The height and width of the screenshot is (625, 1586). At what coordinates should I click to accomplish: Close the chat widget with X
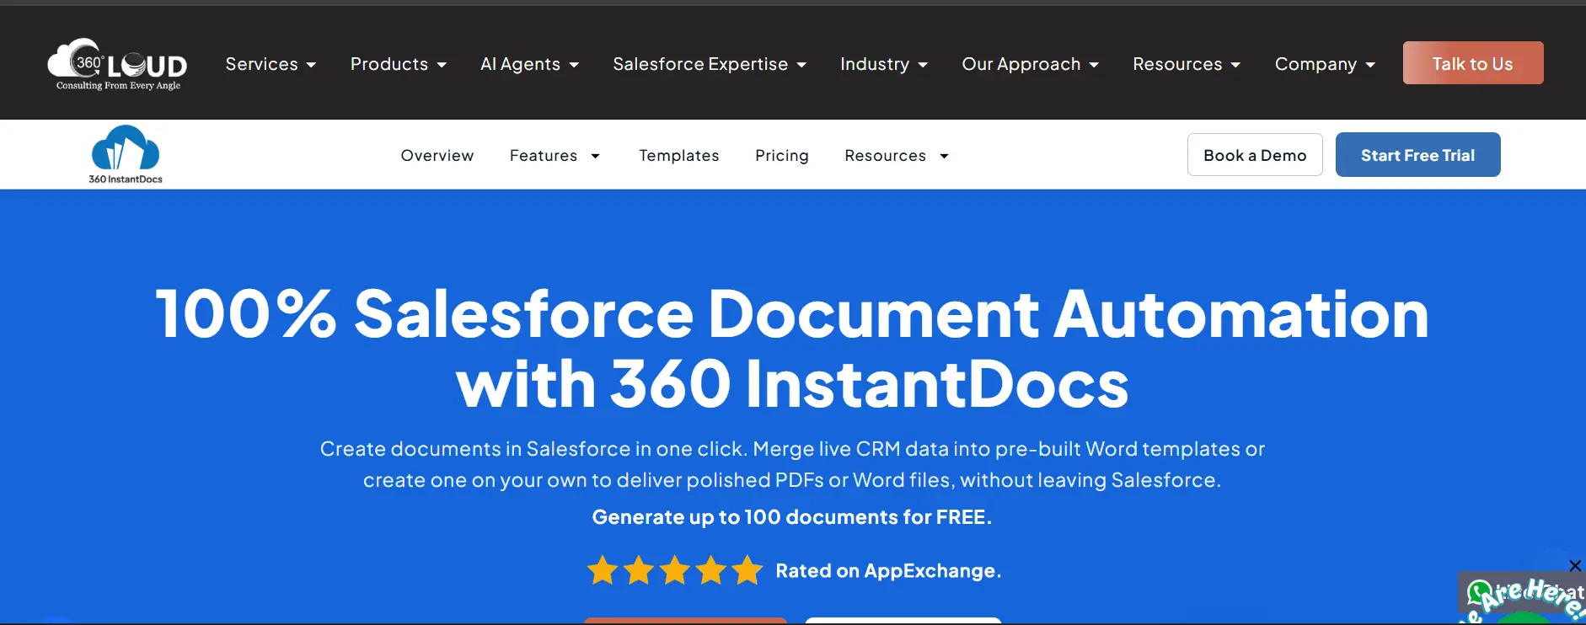[1575, 565]
